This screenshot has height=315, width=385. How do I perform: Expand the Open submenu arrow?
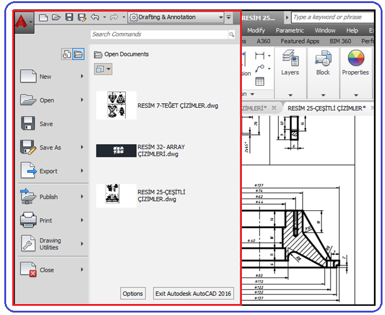point(82,100)
